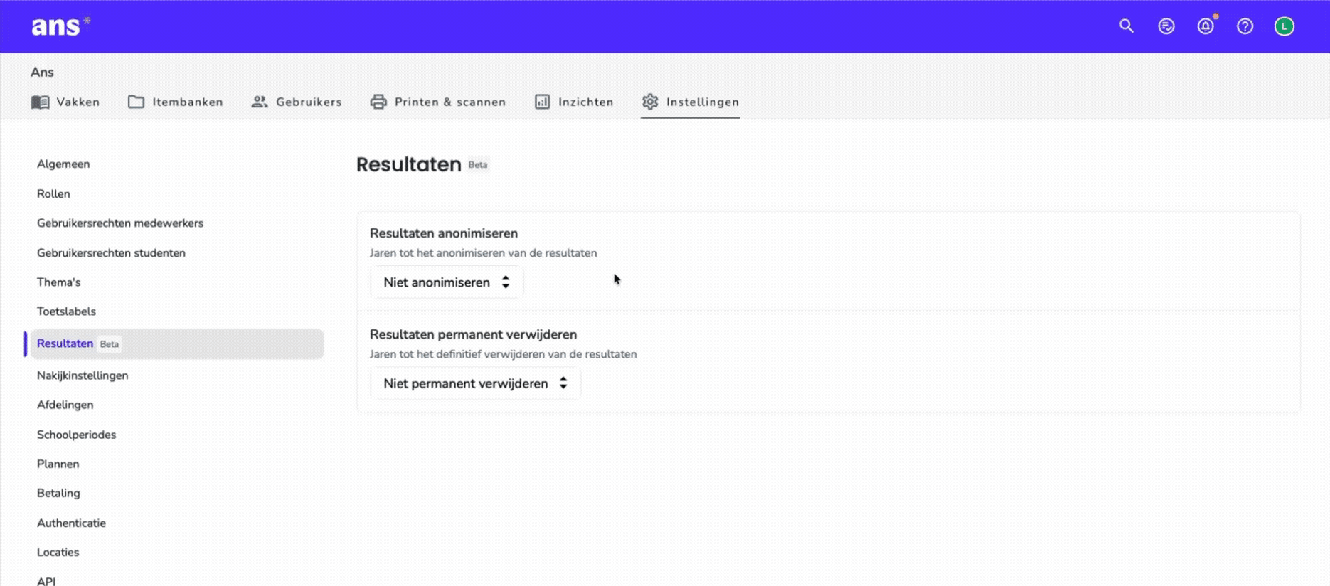1330x586 pixels.
Task: Open Algemeen settings in sidebar
Action: click(63, 164)
